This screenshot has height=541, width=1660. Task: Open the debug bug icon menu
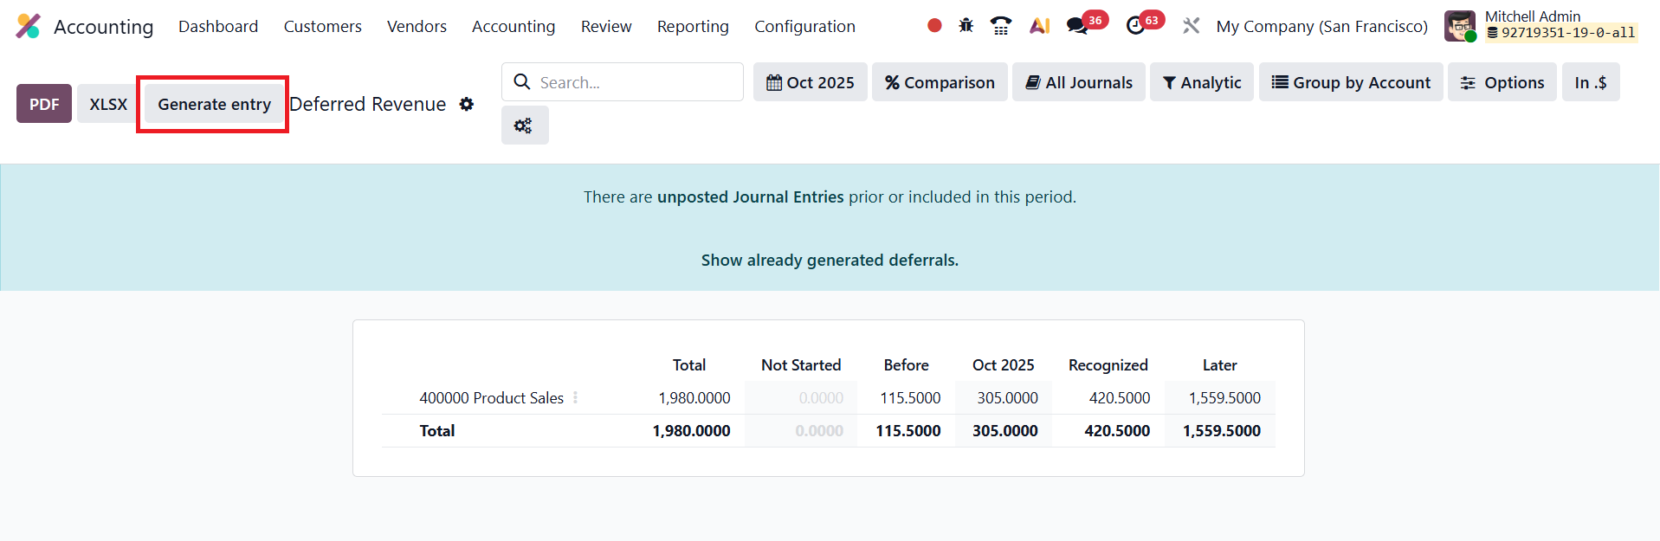pyautogui.click(x=966, y=26)
